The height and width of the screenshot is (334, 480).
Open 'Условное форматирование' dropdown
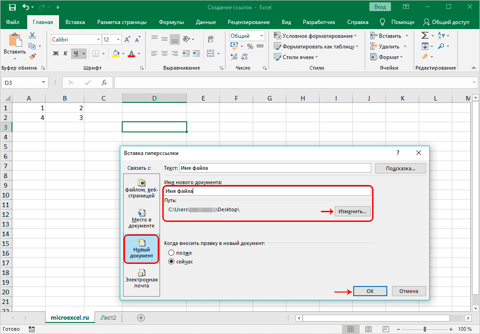pyautogui.click(x=315, y=36)
